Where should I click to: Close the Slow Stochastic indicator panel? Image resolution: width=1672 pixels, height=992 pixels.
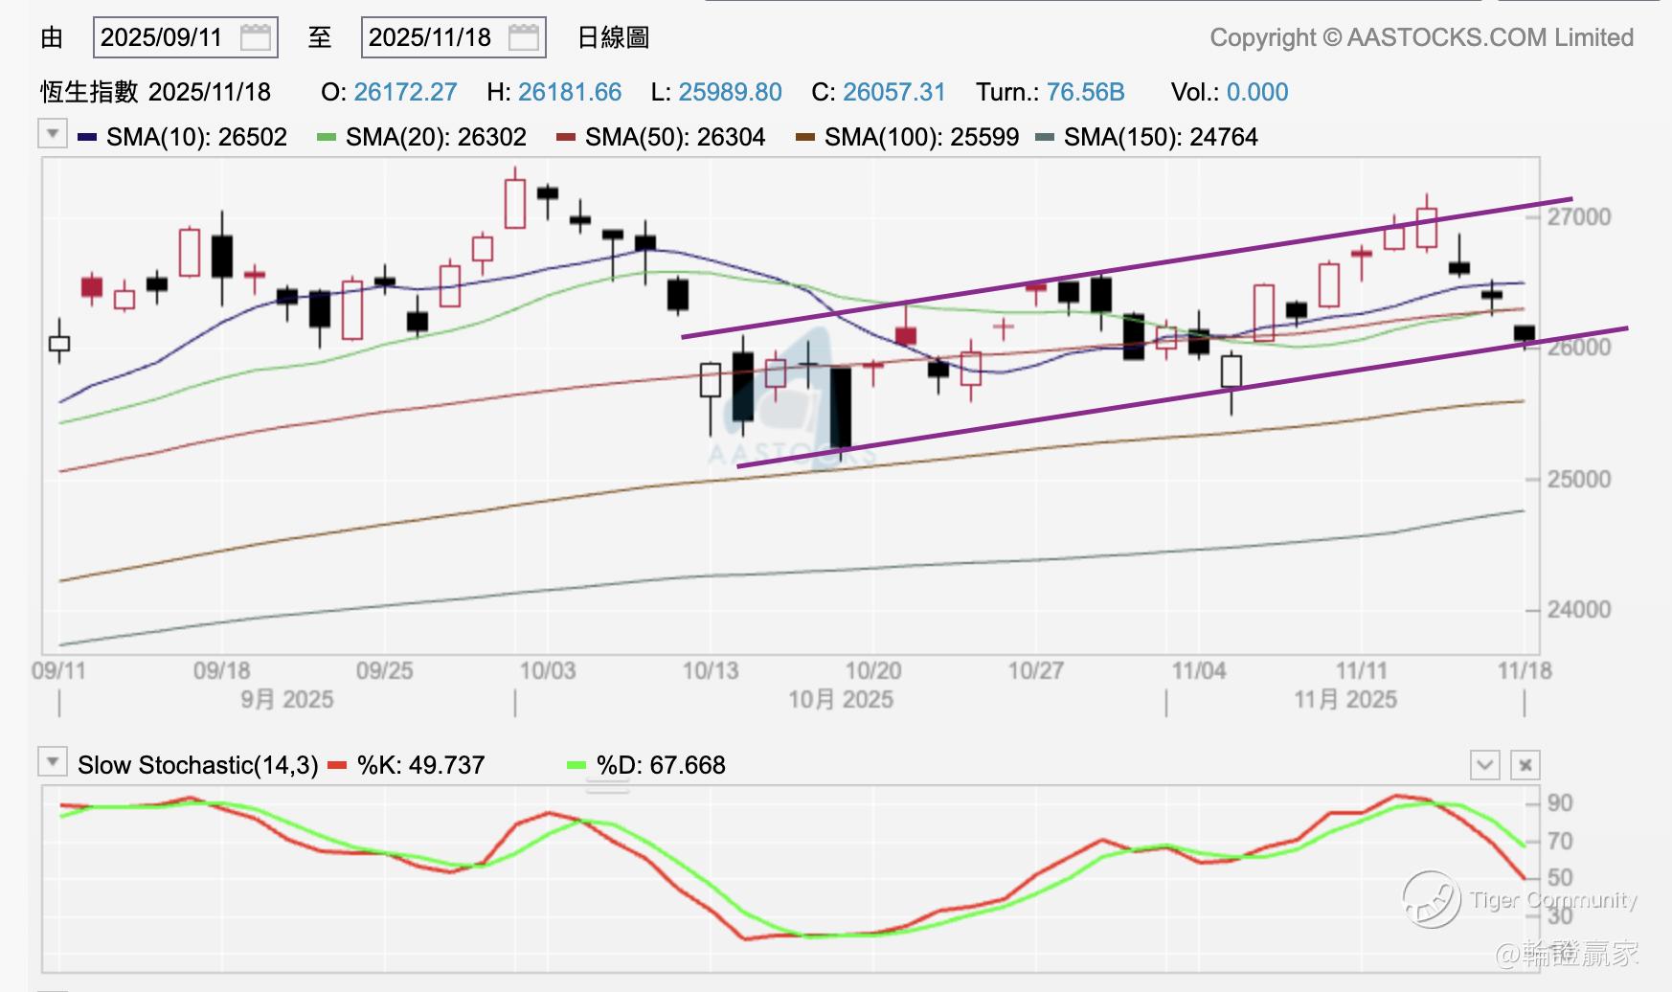pyautogui.click(x=1525, y=765)
